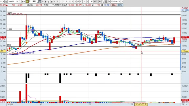The width and height of the screenshot is (189, 106).
Task: Click the green 신 badge before 토니모리
Action: pos(27,2)
